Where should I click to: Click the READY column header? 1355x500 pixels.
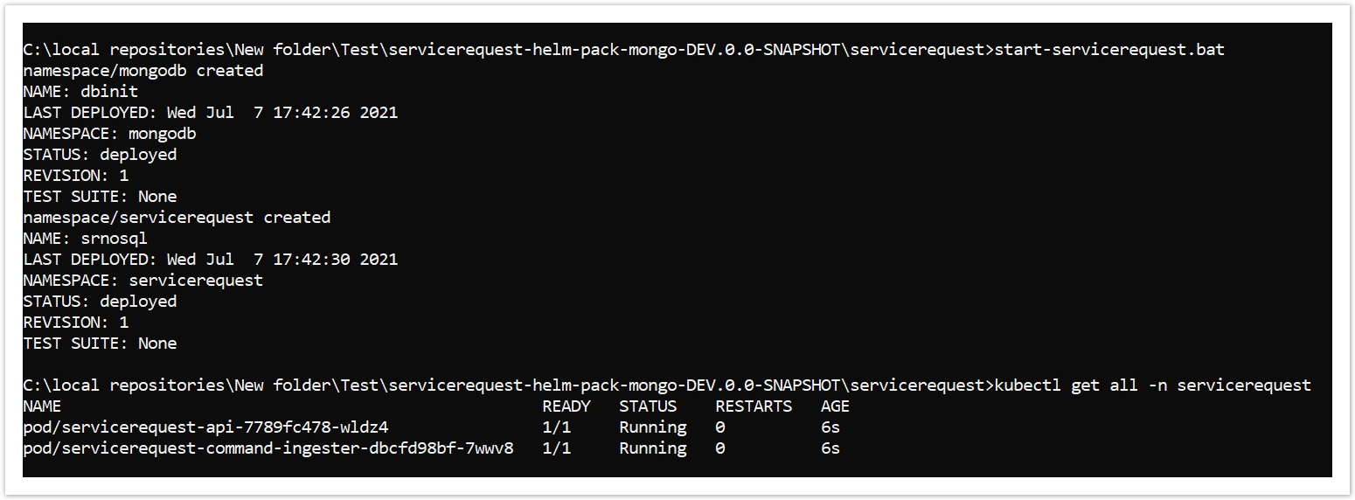pos(566,406)
